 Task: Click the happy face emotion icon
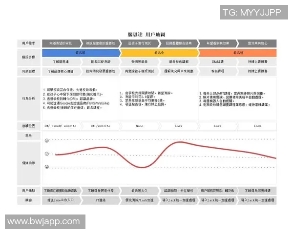[x=47, y=140]
